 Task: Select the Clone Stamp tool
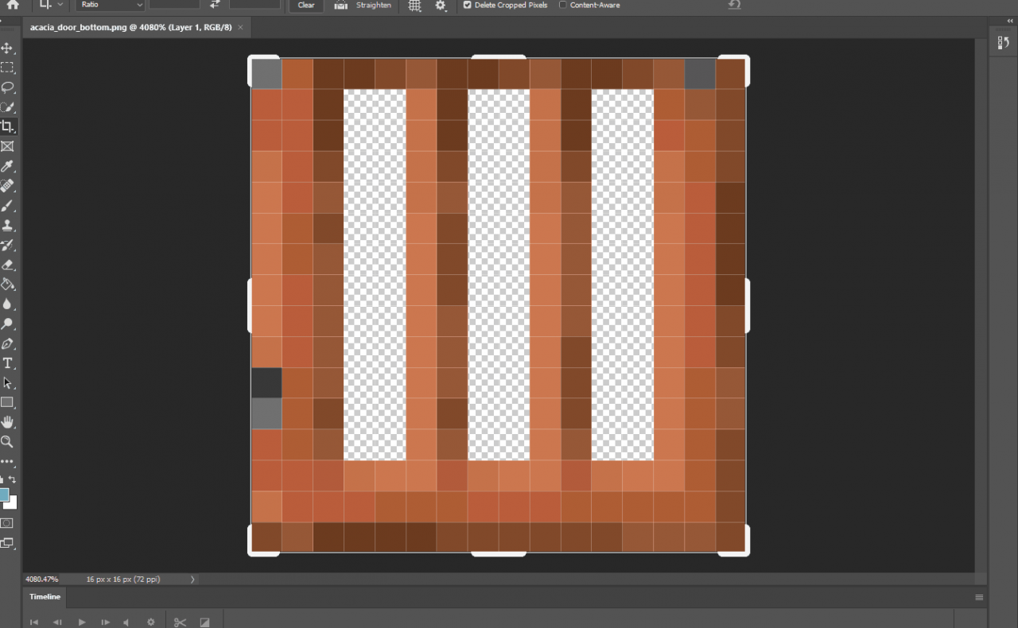click(7, 226)
